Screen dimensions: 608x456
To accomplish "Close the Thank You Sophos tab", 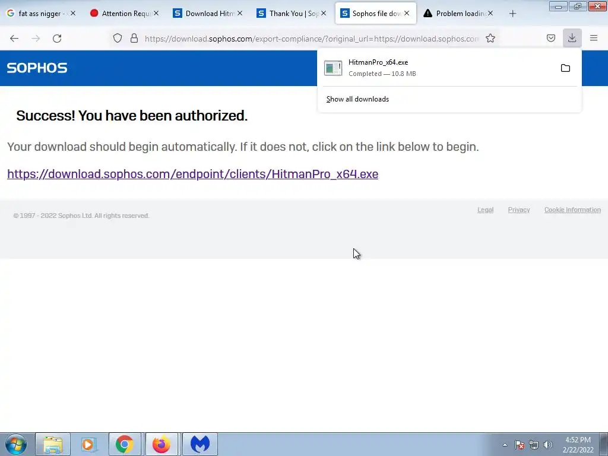I will pos(324,13).
